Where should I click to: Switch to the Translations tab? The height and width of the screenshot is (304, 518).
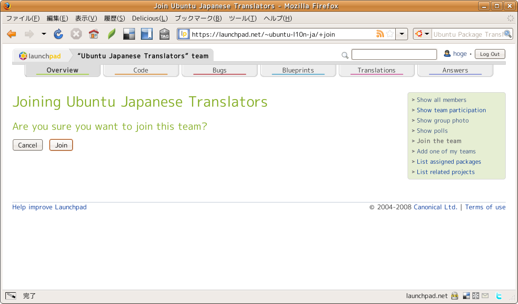pyautogui.click(x=377, y=70)
